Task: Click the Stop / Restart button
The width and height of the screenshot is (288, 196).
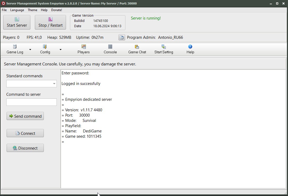Action: click(x=50, y=22)
